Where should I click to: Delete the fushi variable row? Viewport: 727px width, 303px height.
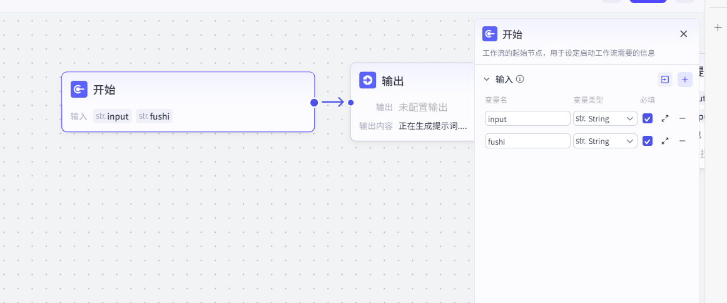(x=683, y=141)
